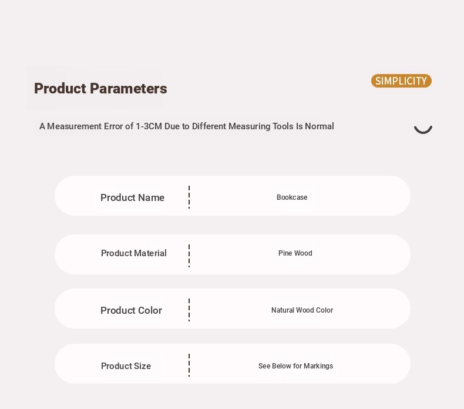Click the Product Material label
The height and width of the screenshot is (409, 464).
click(x=134, y=253)
